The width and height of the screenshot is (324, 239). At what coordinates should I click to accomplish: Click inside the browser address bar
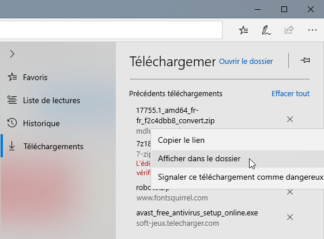111,30
